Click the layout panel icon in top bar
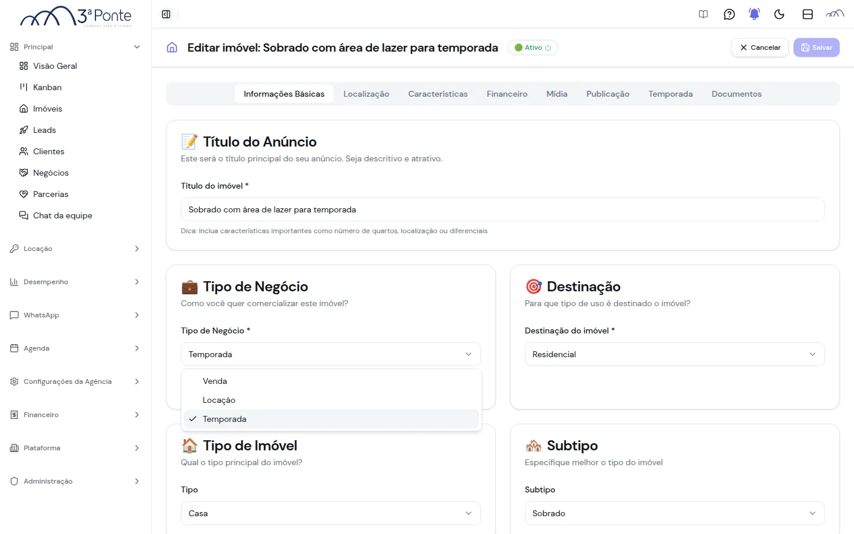This screenshot has width=854, height=534. pyautogui.click(x=808, y=14)
